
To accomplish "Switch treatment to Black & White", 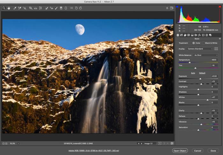I will (203, 43).
